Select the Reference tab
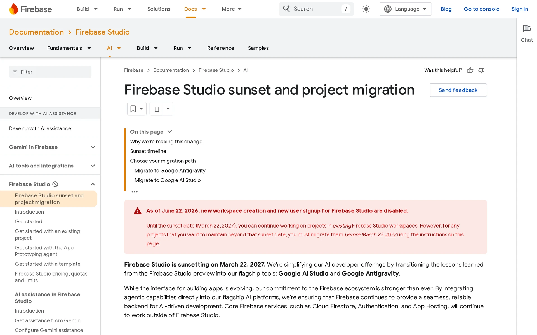The width and height of the screenshot is (537, 335). point(221,48)
